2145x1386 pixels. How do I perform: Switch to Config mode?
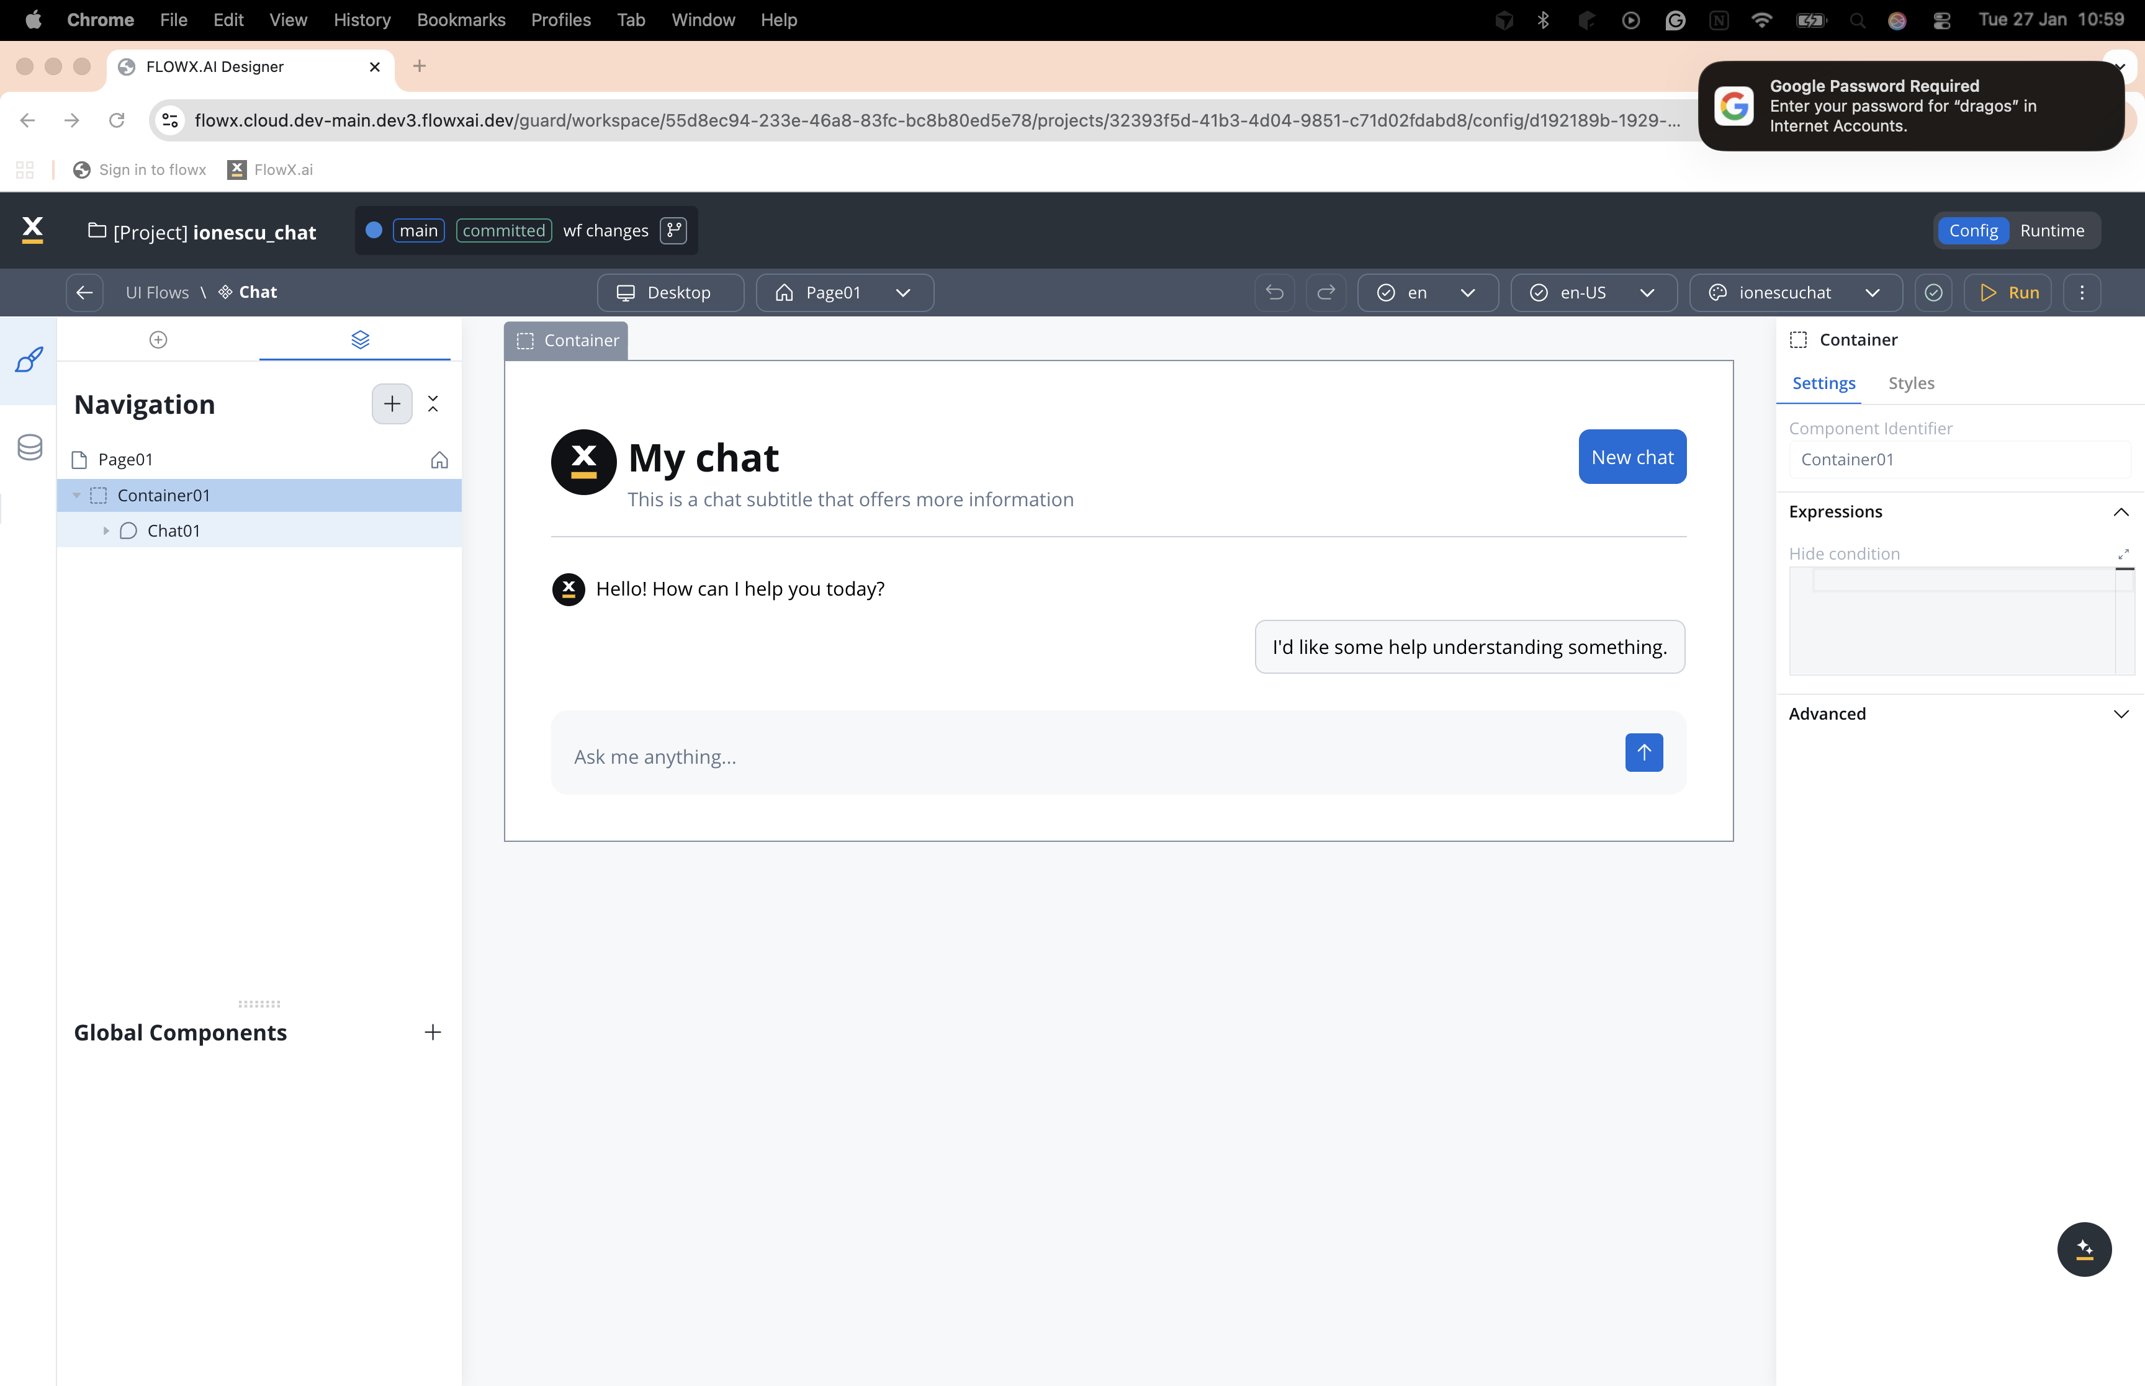click(1973, 230)
